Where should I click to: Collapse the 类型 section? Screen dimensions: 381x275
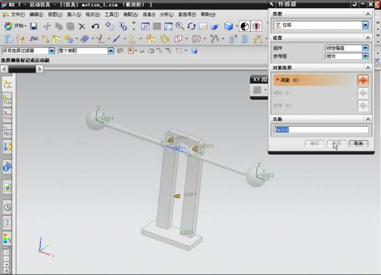coord(368,14)
